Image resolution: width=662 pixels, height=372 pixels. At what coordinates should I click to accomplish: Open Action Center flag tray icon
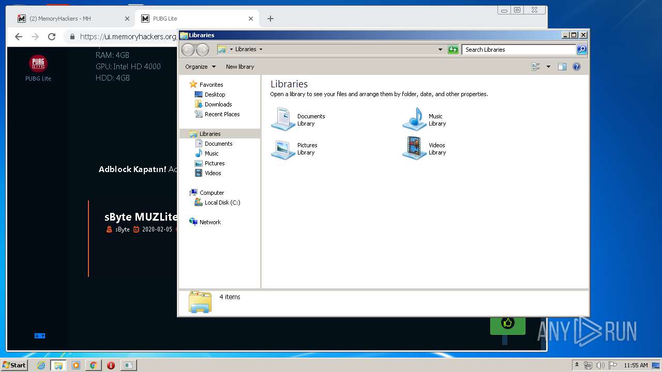click(613, 365)
